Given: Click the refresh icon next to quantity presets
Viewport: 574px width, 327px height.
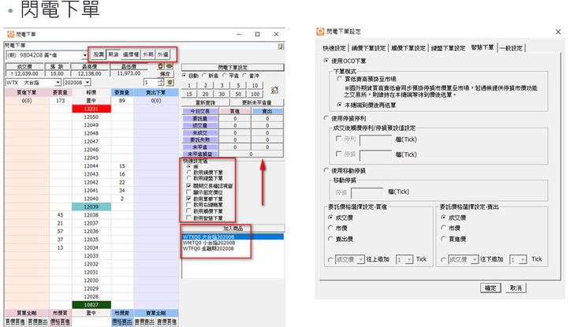Looking at the screenshot, I should coord(274,91).
